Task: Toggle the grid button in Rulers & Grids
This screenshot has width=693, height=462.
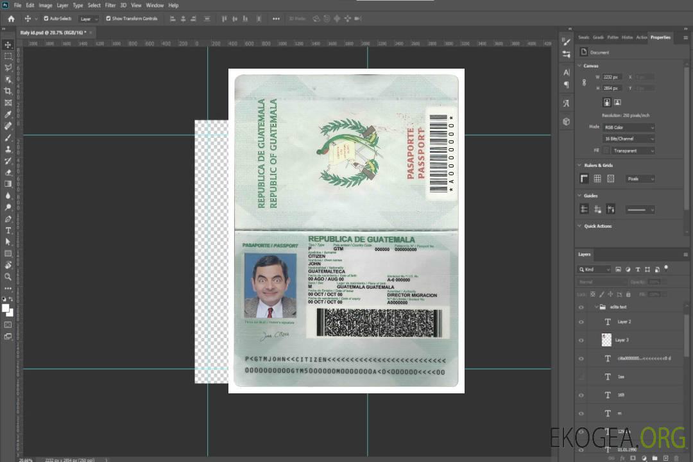Action: (x=597, y=178)
